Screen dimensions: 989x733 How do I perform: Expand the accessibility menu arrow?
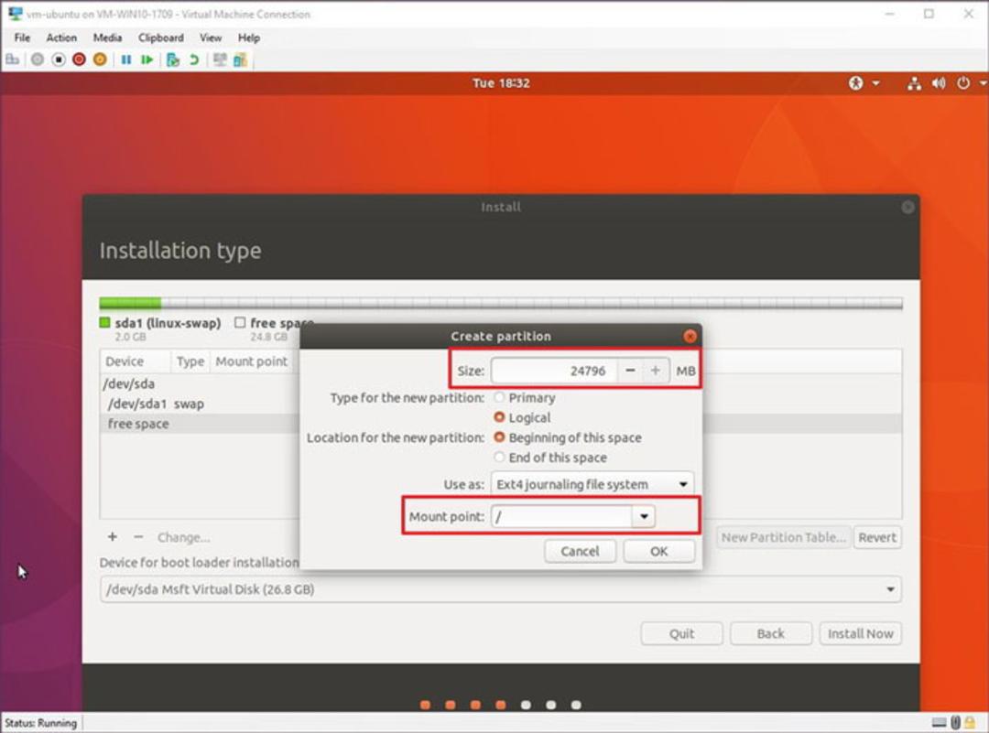[x=875, y=83]
